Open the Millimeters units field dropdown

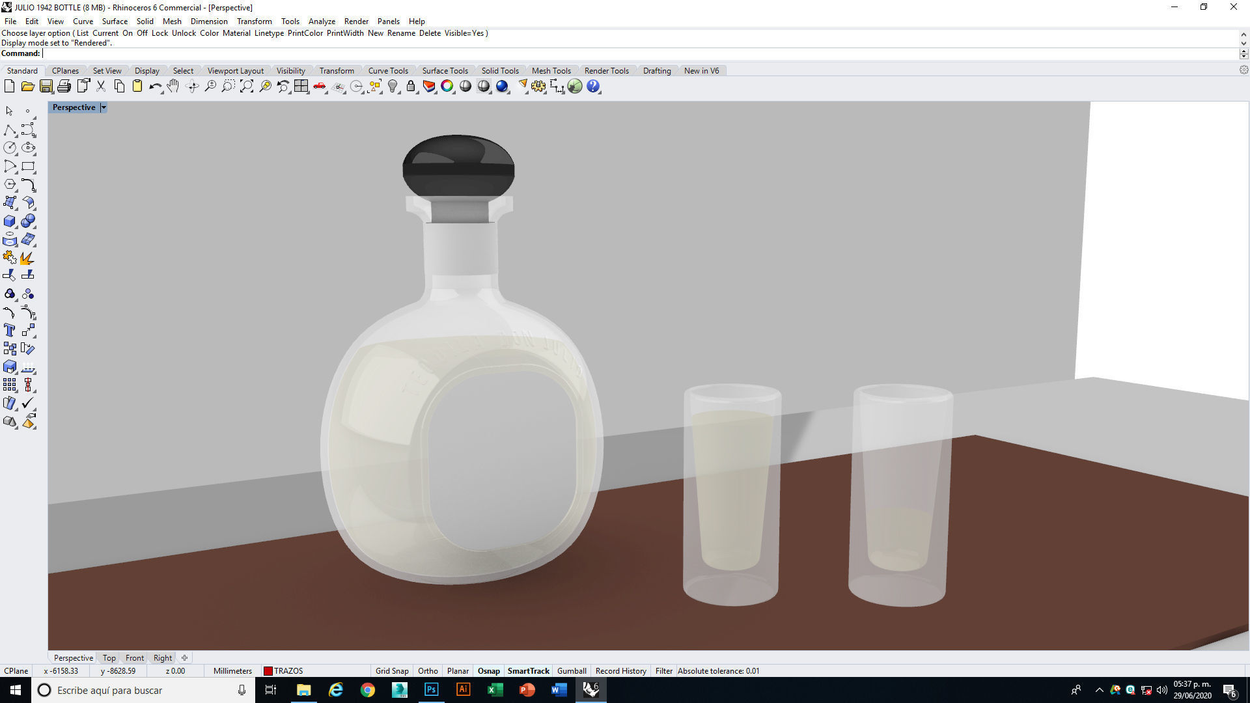click(x=232, y=670)
